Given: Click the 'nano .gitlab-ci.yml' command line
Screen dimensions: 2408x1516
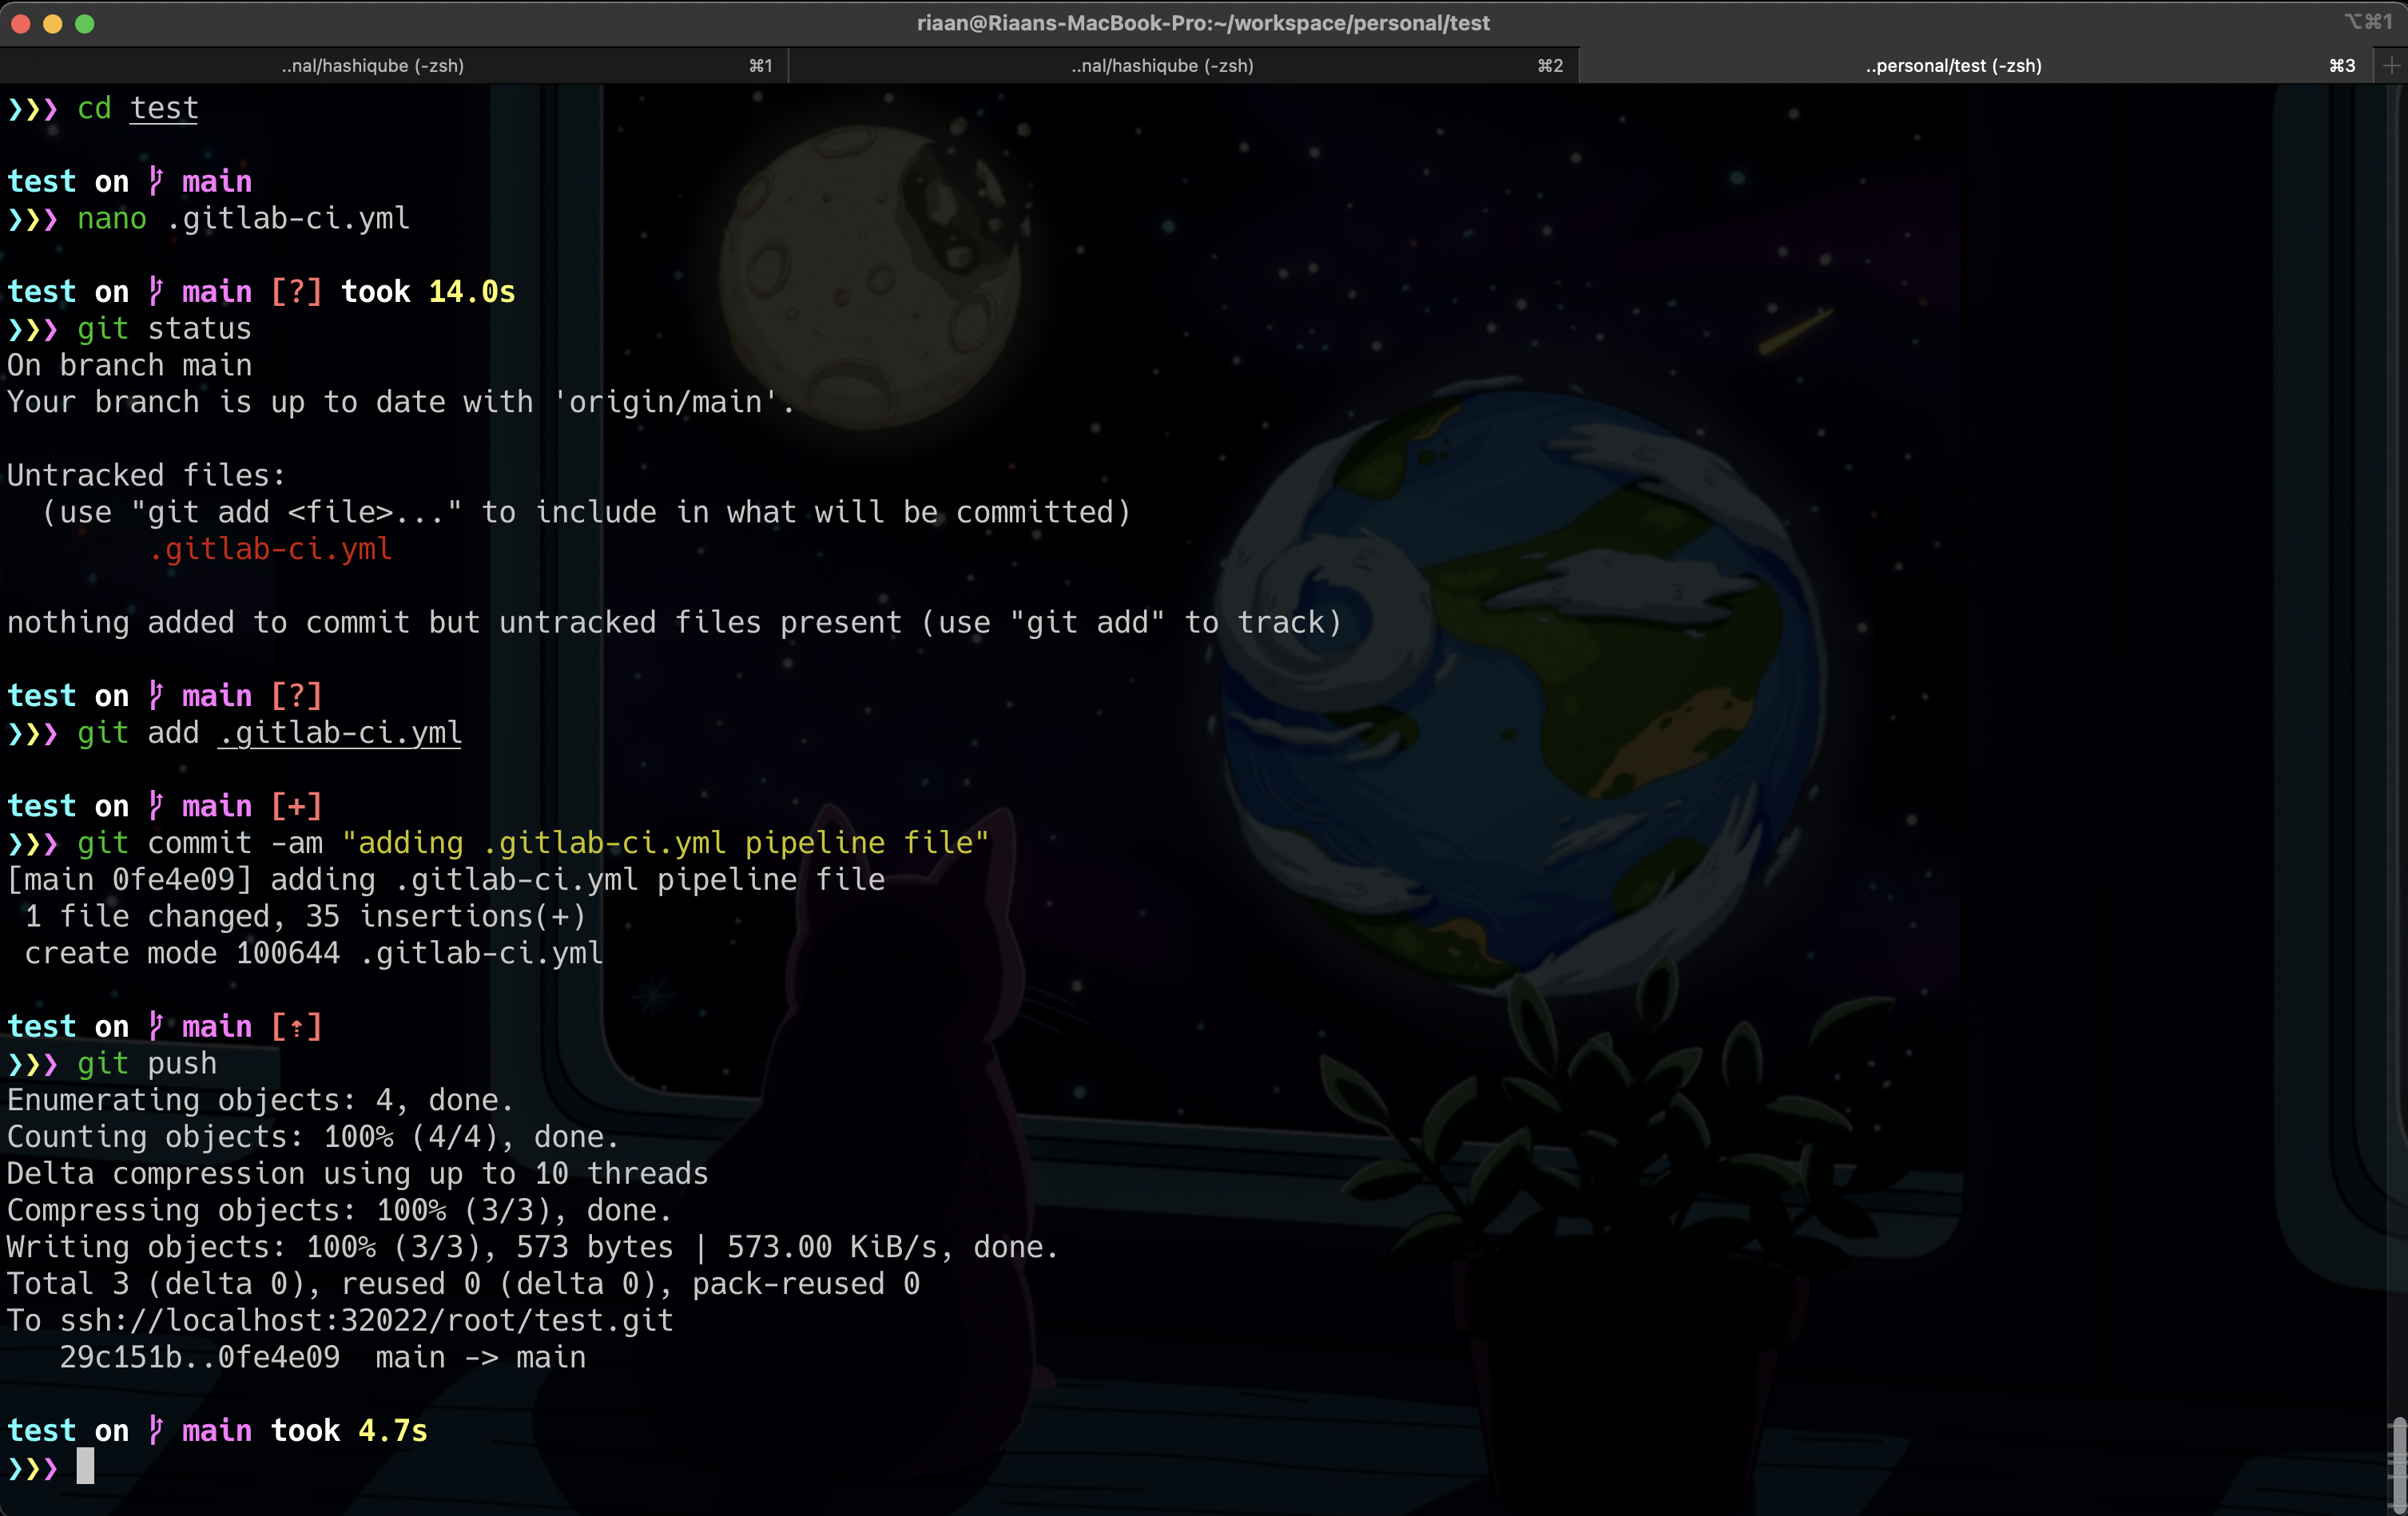Looking at the screenshot, I should pyautogui.click(x=243, y=218).
